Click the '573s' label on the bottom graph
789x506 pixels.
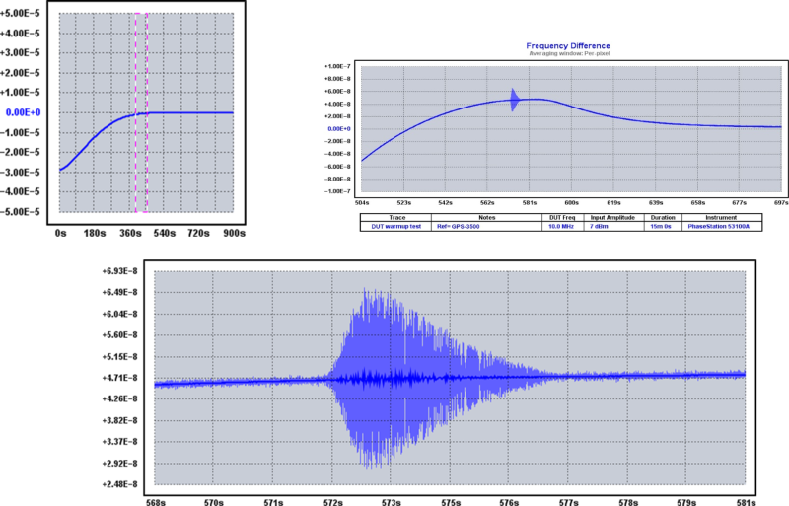[393, 501]
